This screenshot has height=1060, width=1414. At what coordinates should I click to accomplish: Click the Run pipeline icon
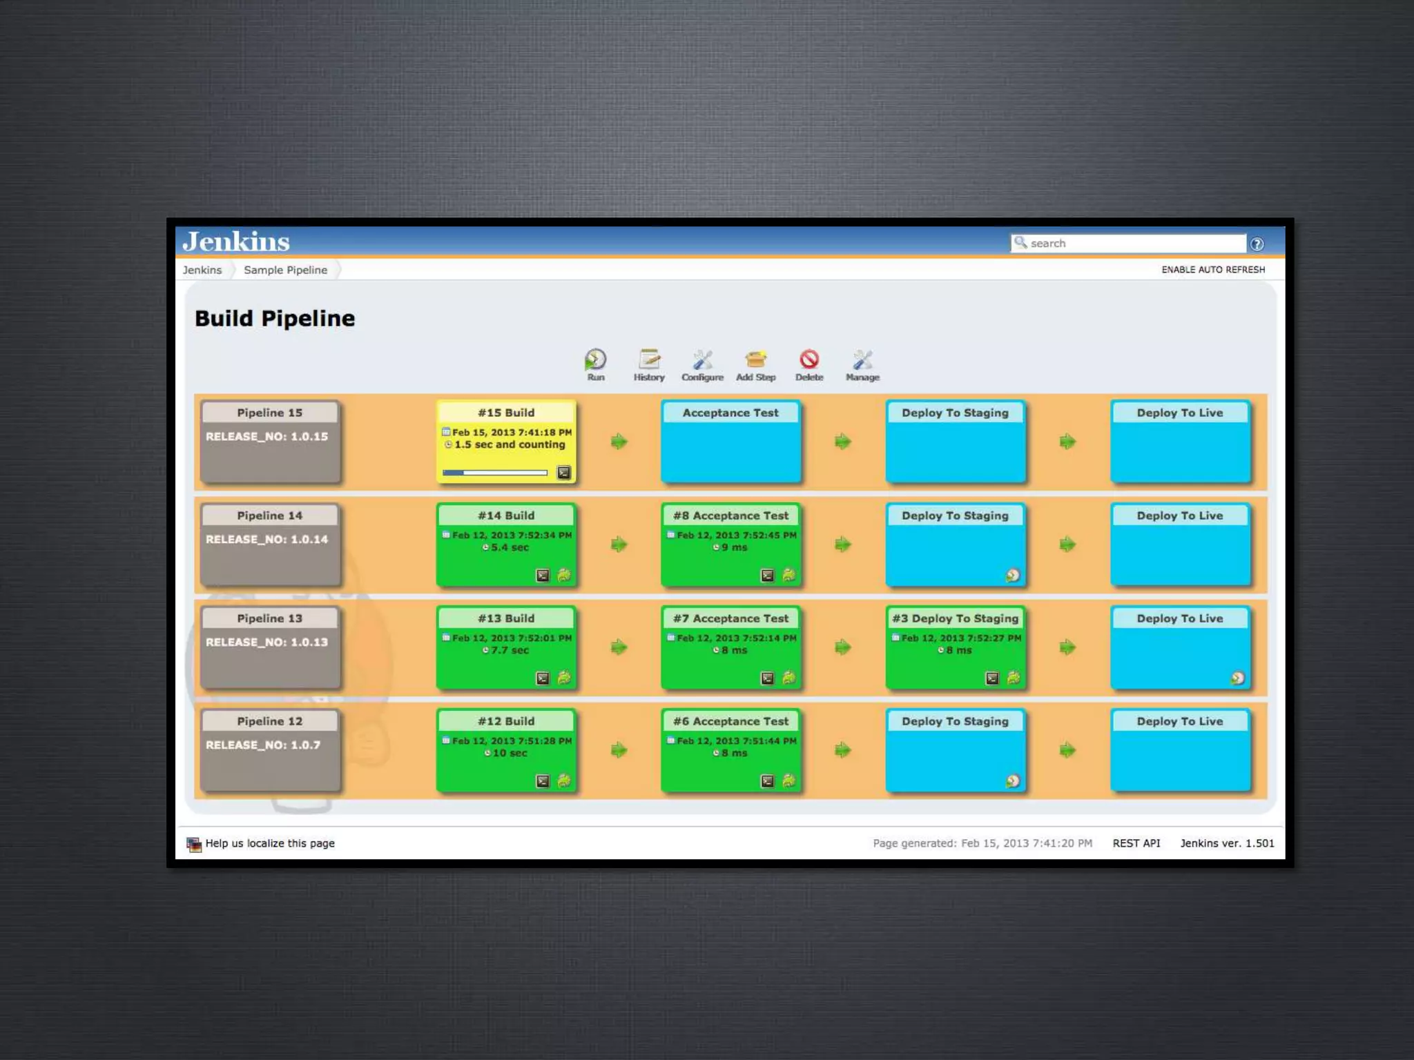595,360
